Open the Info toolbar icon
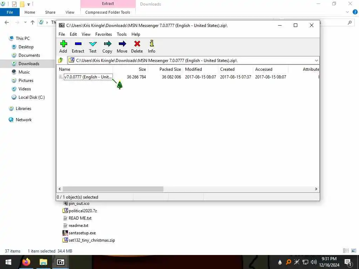This screenshot has height=269, width=359. click(151, 47)
